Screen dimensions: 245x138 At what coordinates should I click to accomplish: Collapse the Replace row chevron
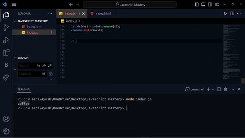tap(15, 70)
